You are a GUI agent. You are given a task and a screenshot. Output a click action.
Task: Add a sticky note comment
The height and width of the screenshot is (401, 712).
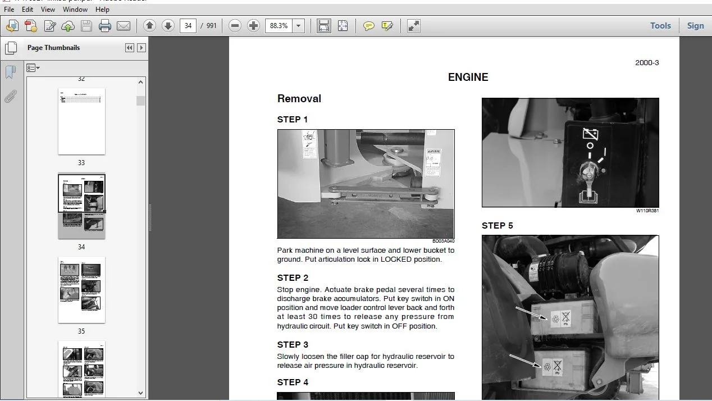(x=368, y=26)
